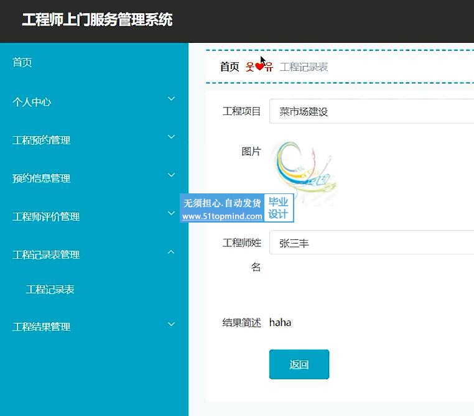Click the 结果简述 field label
Viewport: 474px width, 416px height.
coord(241,323)
